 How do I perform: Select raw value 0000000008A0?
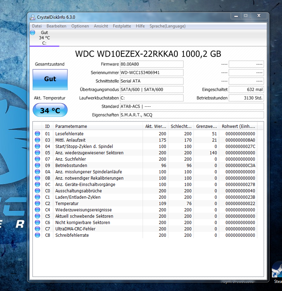click(x=240, y=140)
